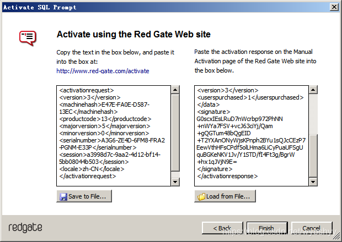Close the Activate SQL Prompt dialog
The height and width of the screenshot is (242, 342).
click(x=334, y=7)
